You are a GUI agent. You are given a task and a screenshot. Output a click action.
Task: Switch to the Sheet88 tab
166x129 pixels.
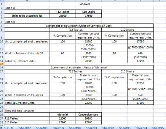(41, 128)
